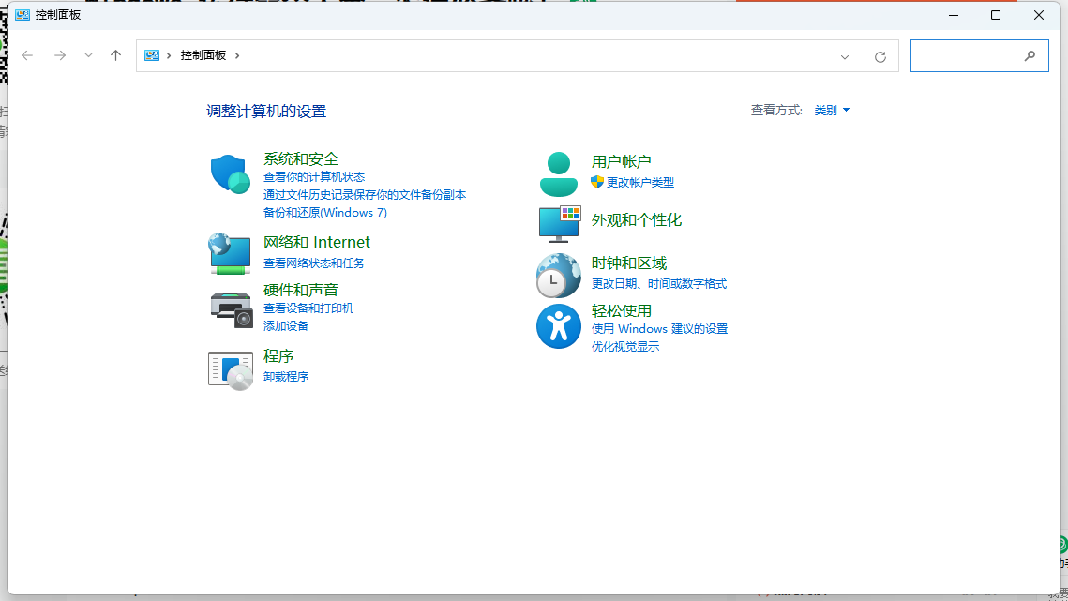Click the Control Panel icon in address bar
The image size is (1068, 601).
tap(152, 56)
